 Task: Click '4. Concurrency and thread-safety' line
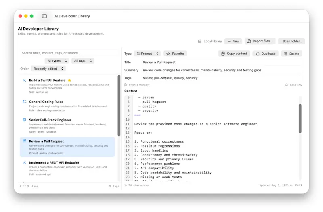[166, 155]
